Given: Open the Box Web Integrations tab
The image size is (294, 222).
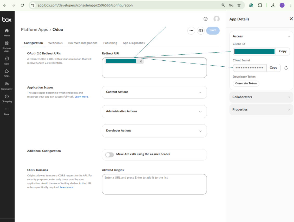Looking at the screenshot, I should tap(83, 43).
